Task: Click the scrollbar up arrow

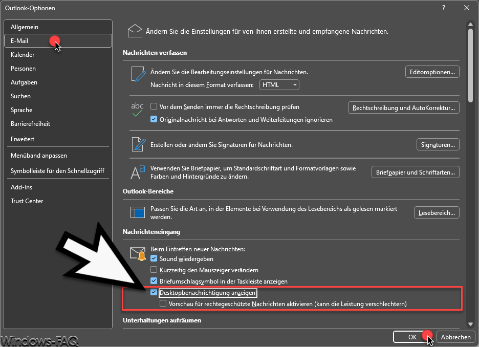Action: pos(470,24)
